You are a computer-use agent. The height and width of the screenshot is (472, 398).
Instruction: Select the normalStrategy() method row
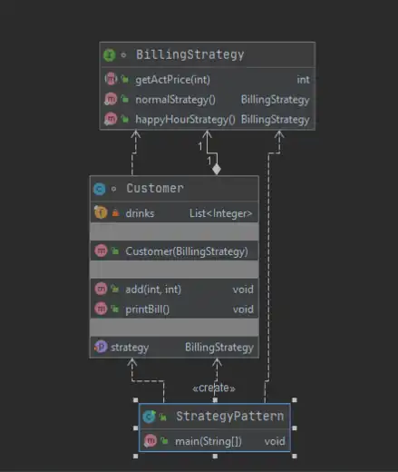[x=208, y=100]
